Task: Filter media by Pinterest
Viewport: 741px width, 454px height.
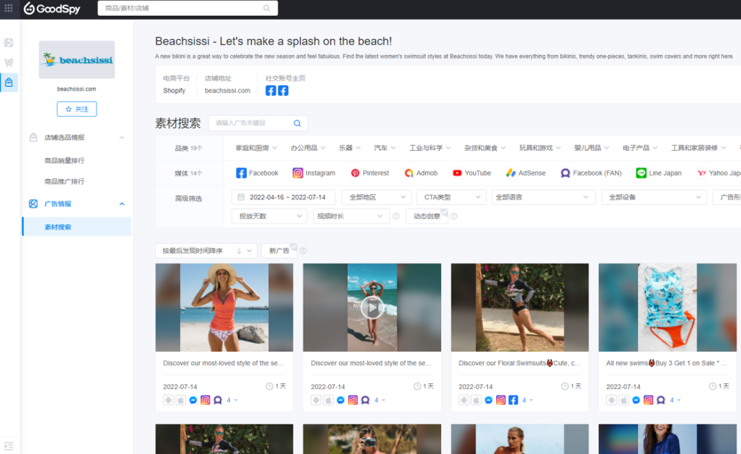Action: point(370,173)
